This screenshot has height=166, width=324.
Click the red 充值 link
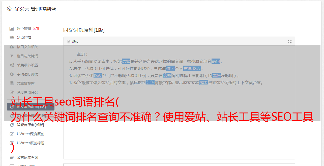(36, 29)
